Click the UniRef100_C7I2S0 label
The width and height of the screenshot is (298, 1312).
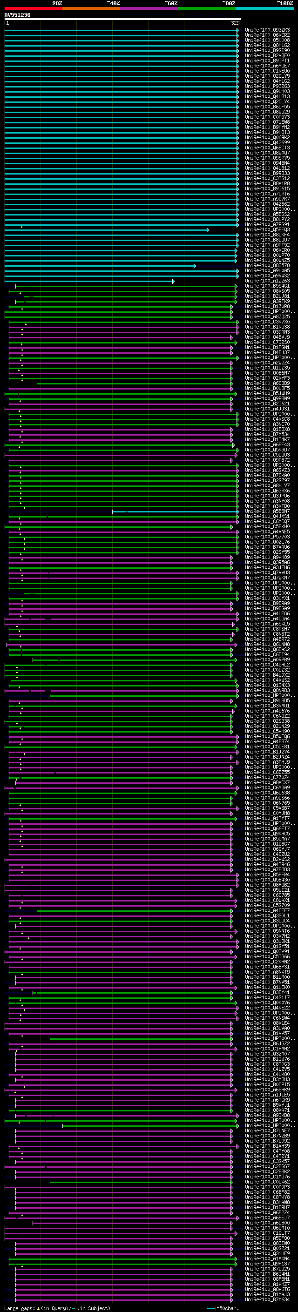[x=267, y=342]
